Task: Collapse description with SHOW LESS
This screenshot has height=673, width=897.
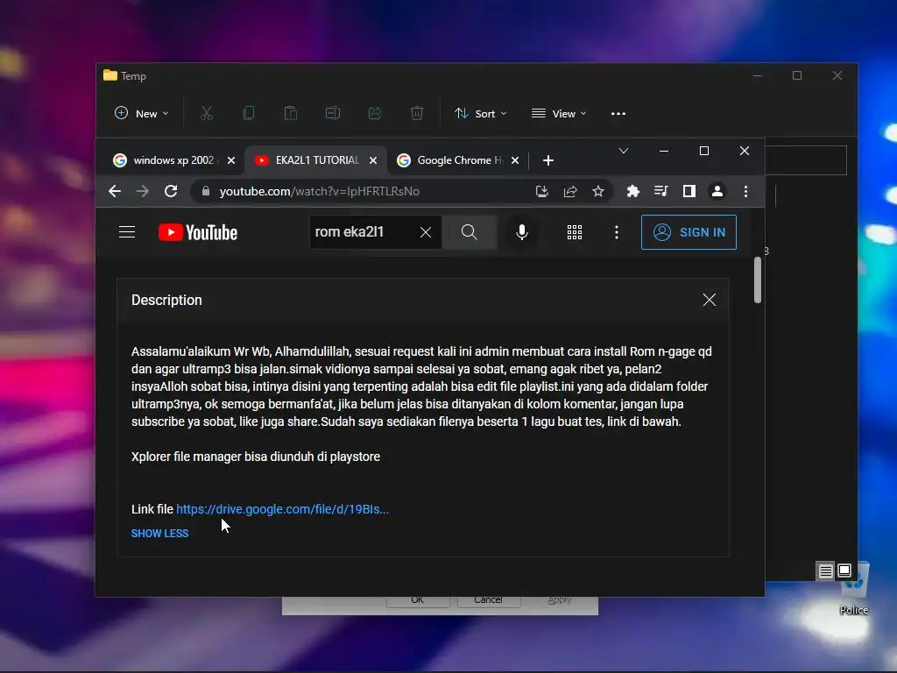Action: pyautogui.click(x=159, y=534)
